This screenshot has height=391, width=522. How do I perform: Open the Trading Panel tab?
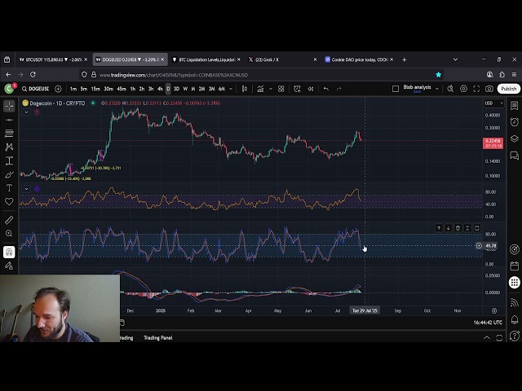tap(157, 337)
